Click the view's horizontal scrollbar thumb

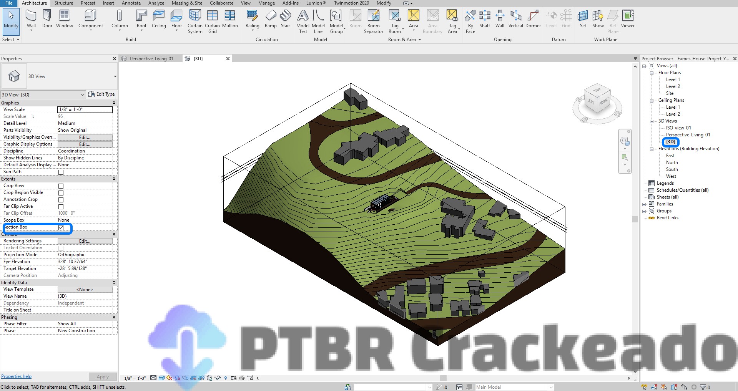[443, 378]
